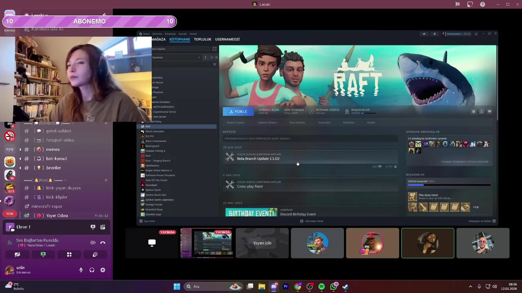Image resolution: width=522 pixels, height=293 pixels.
Task: Click the YÜKLE install button
Action: coord(238,112)
